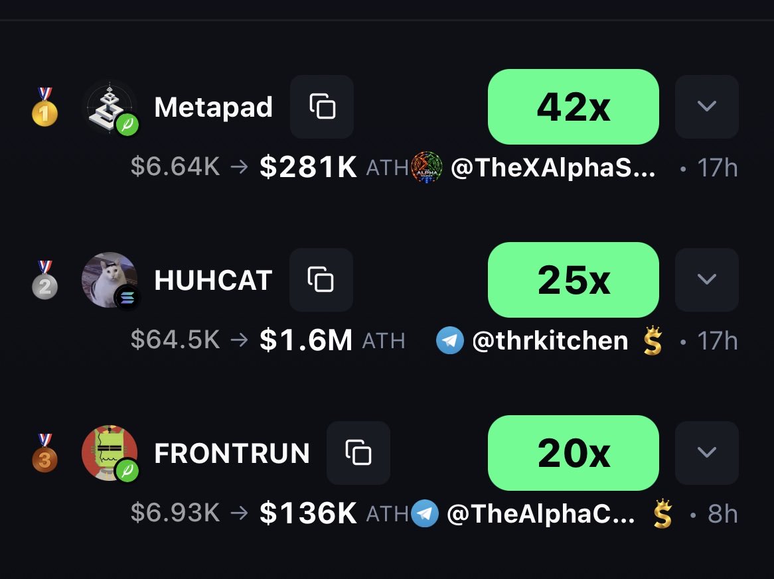Click the TheXAlphaS caller profile picture
Image resolution: width=774 pixels, height=579 pixels.
pyautogui.click(x=426, y=167)
